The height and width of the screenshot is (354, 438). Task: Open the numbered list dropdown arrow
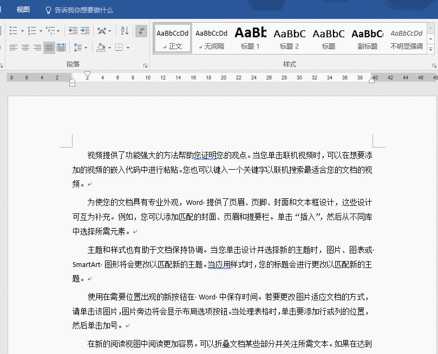pos(40,31)
